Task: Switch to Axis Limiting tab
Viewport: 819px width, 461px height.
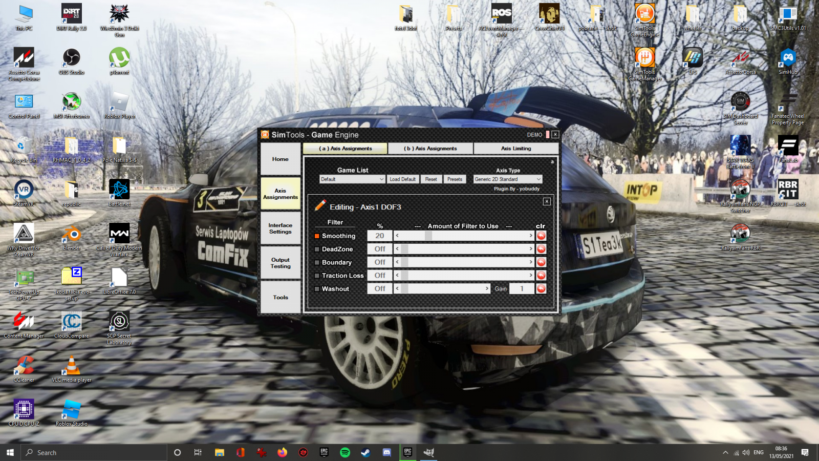Action: (x=516, y=149)
